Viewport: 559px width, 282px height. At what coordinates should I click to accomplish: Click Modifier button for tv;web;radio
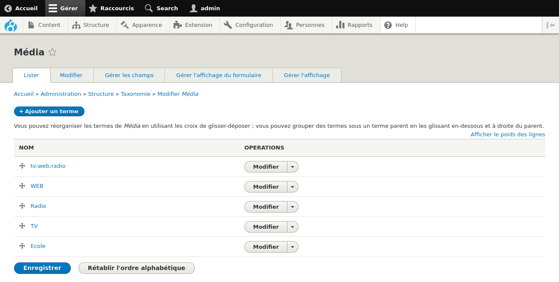pos(266,167)
